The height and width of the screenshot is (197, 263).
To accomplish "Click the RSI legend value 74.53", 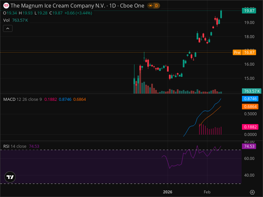I will [34, 146].
